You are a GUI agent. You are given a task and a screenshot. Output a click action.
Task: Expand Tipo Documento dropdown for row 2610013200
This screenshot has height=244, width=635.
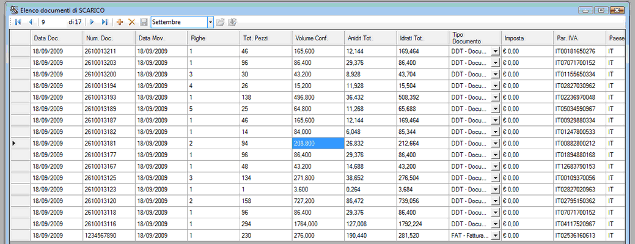(495, 75)
